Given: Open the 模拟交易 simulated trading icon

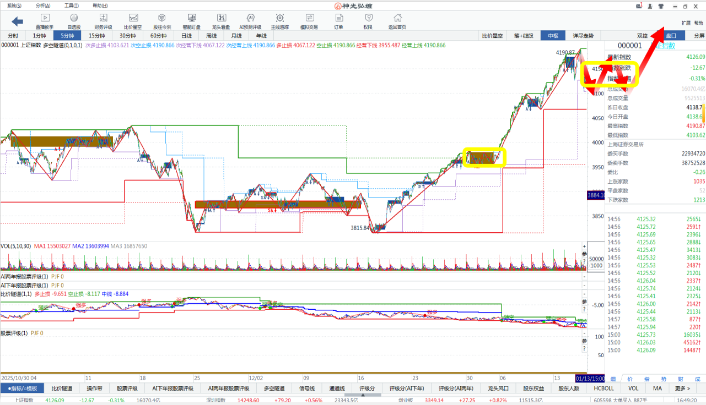Looking at the screenshot, I should point(309,21).
